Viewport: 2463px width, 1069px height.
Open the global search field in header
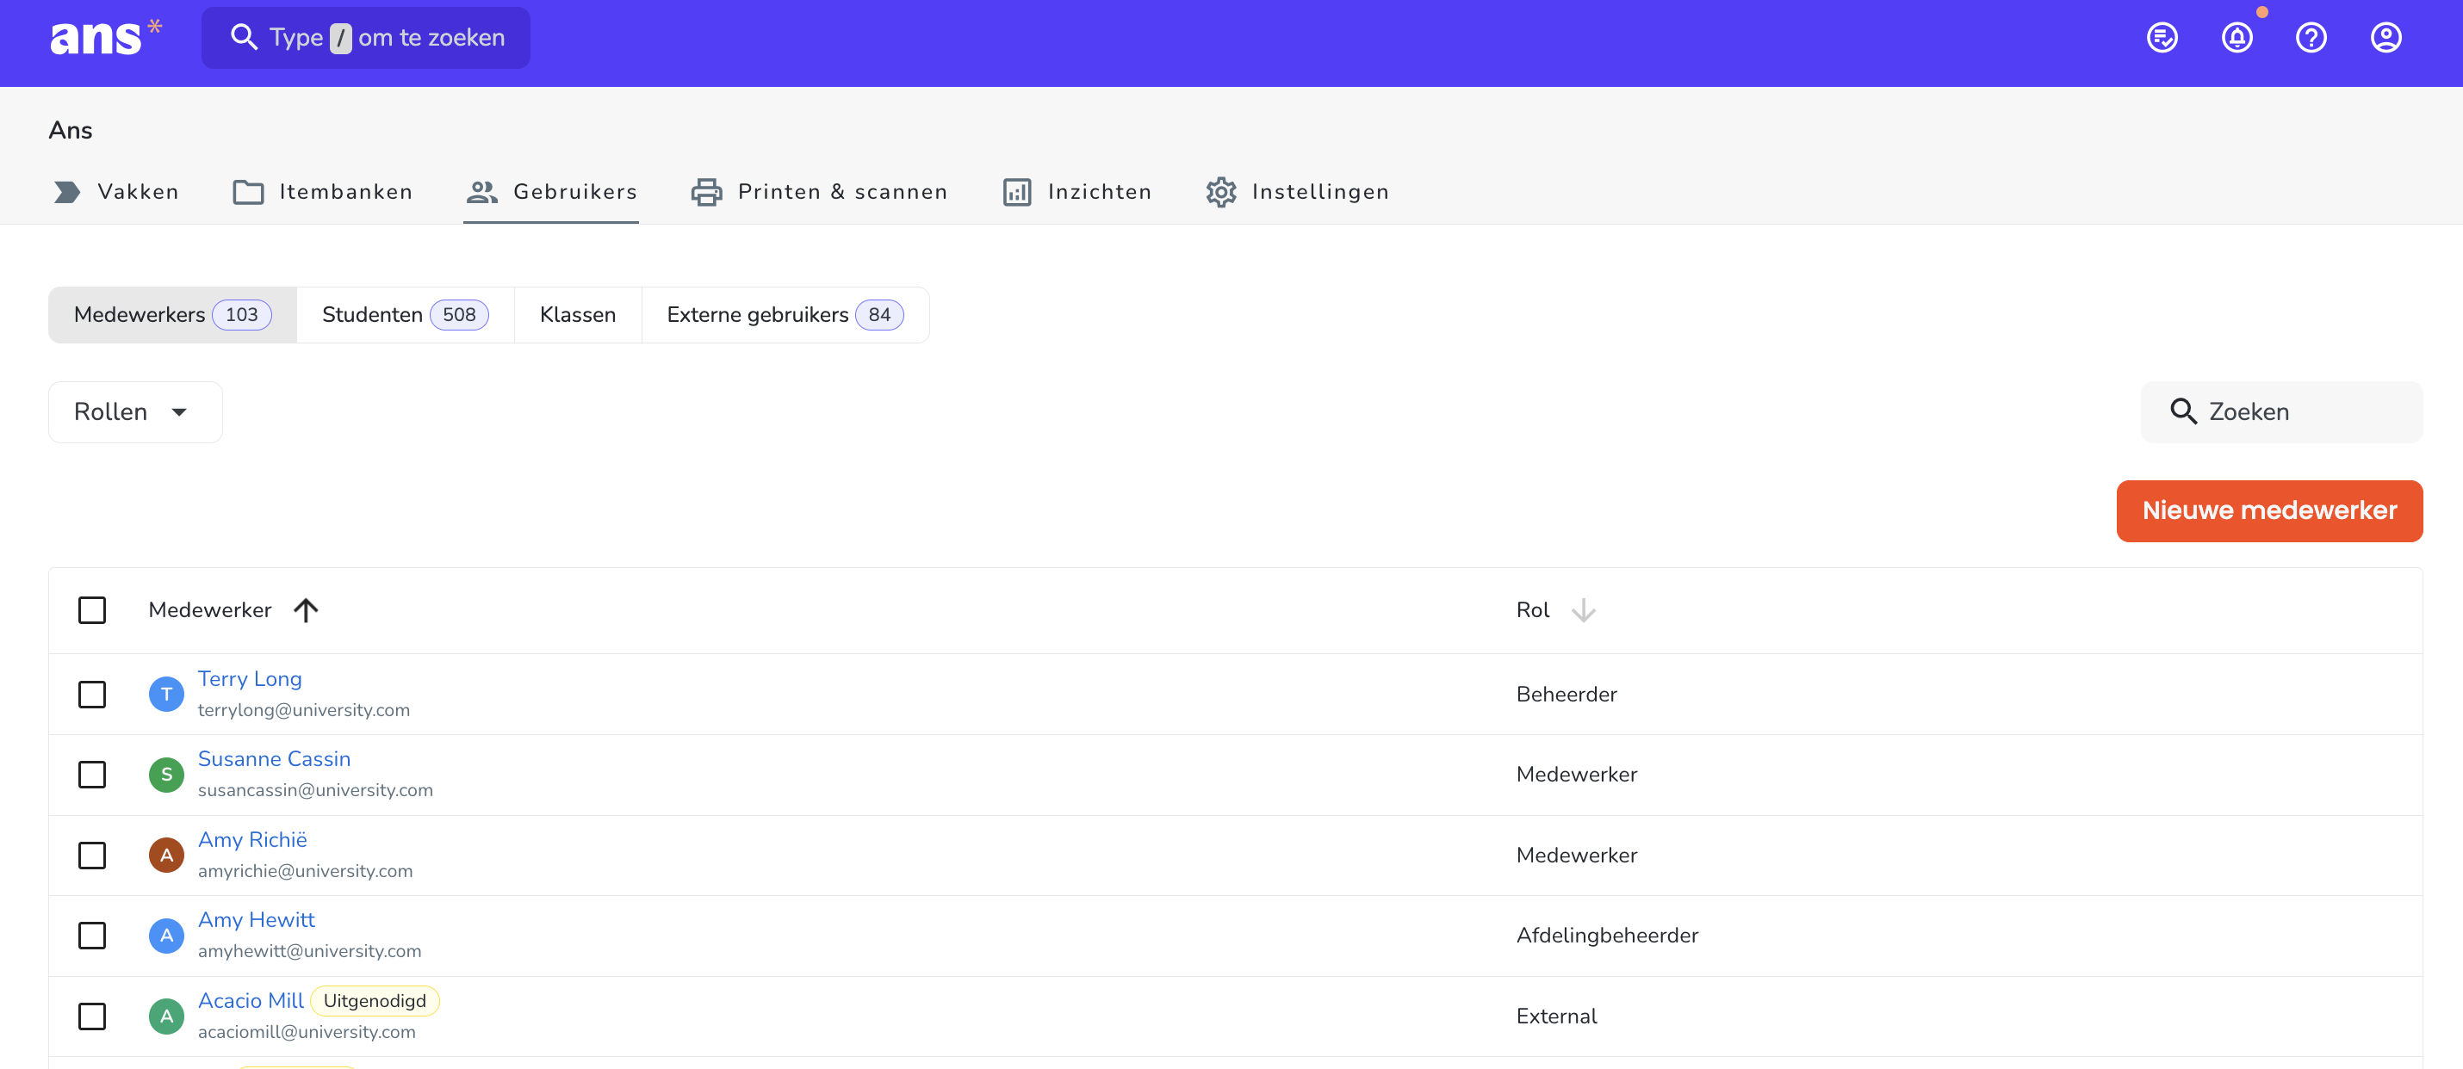(365, 38)
